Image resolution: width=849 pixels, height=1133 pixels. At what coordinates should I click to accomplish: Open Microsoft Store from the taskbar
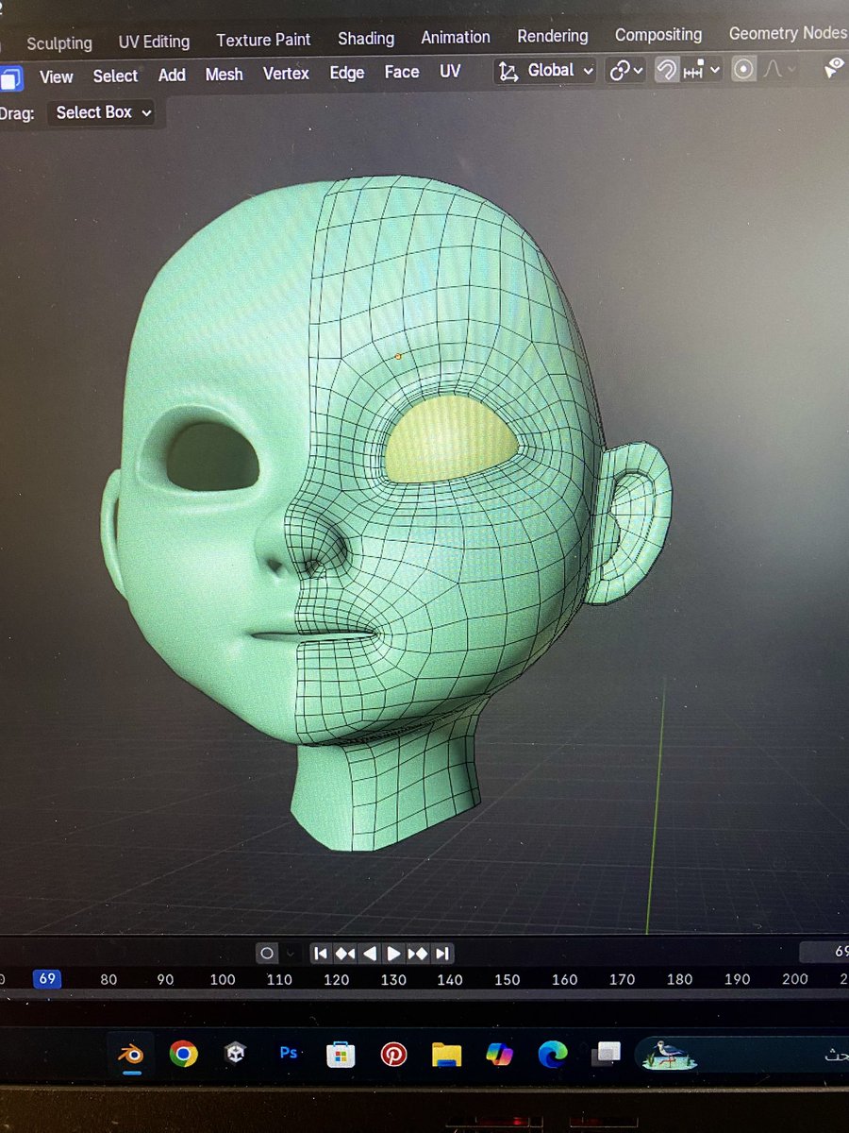click(x=341, y=1054)
